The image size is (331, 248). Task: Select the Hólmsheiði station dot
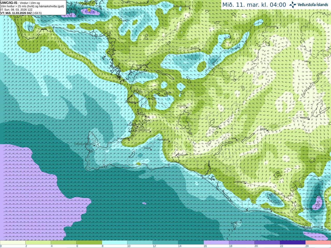pyautogui.click(x=150, y=132)
